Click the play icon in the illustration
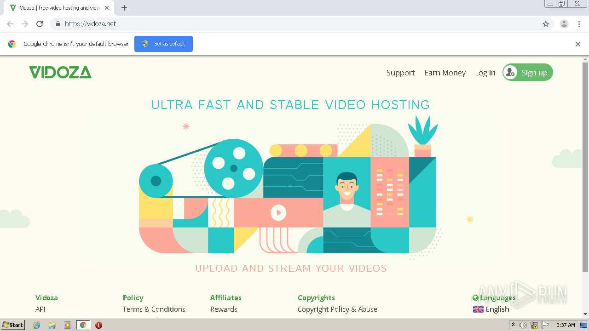Screen dimensions: 589x331 pos(278,212)
